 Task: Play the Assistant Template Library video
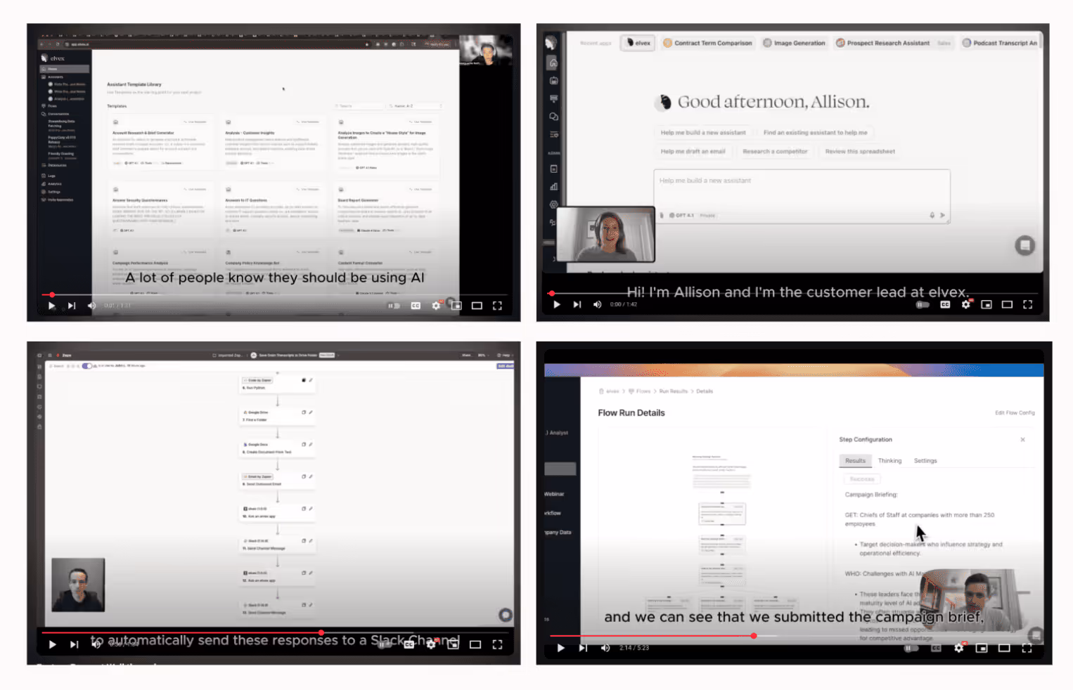51,306
